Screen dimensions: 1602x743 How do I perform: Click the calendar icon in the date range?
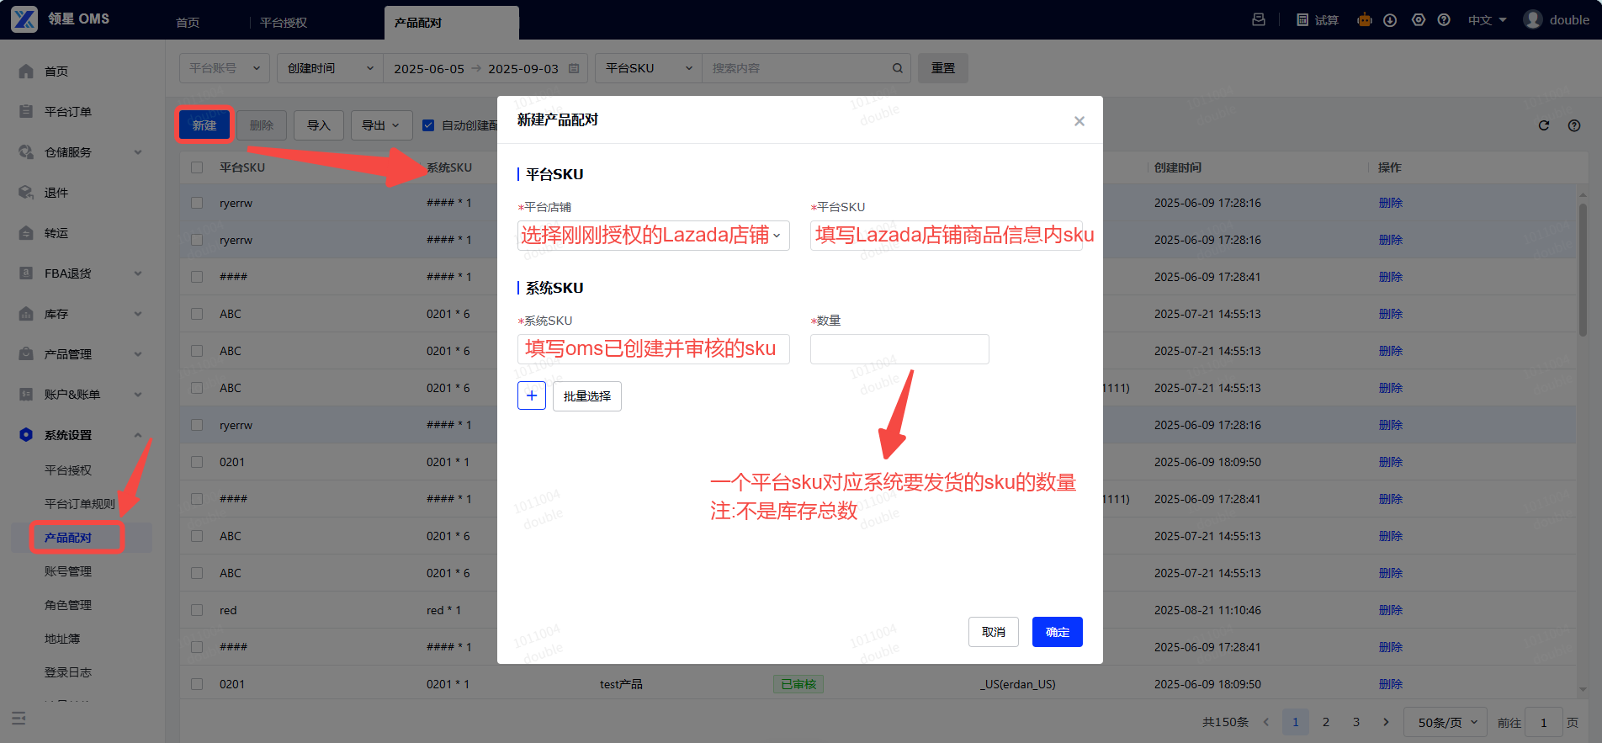click(x=574, y=68)
